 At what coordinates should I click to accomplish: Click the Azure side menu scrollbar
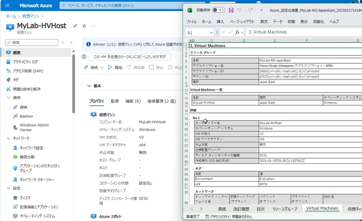click(x=73, y=84)
